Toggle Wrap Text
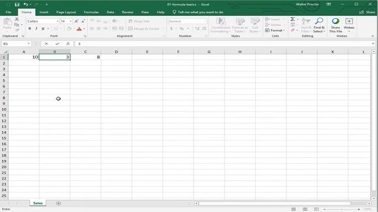 pos(139,21)
